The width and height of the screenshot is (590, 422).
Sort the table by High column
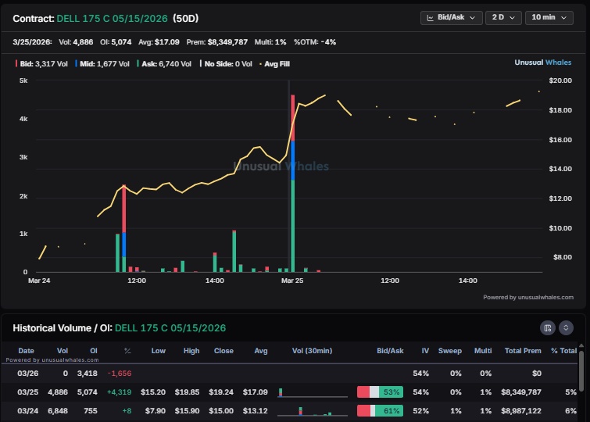click(x=191, y=351)
